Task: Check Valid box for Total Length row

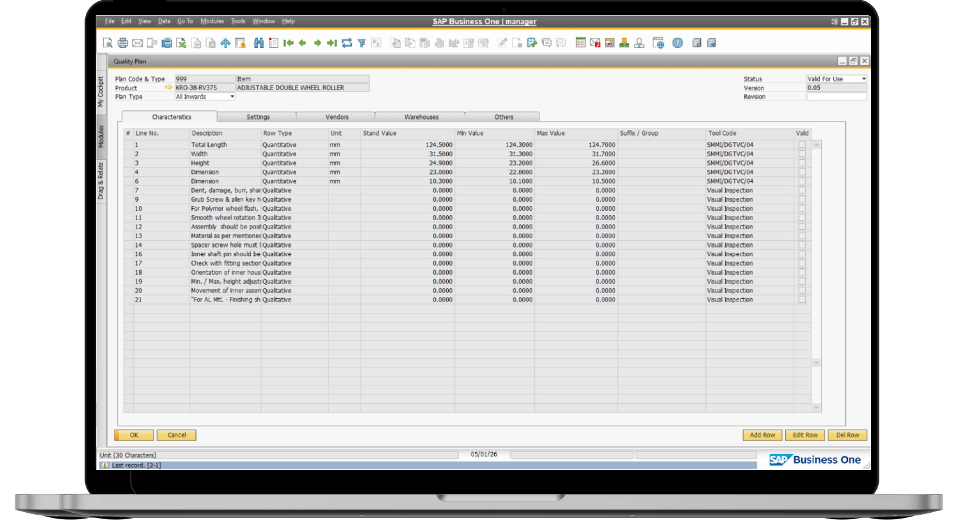Action: pyautogui.click(x=802, y=145)
